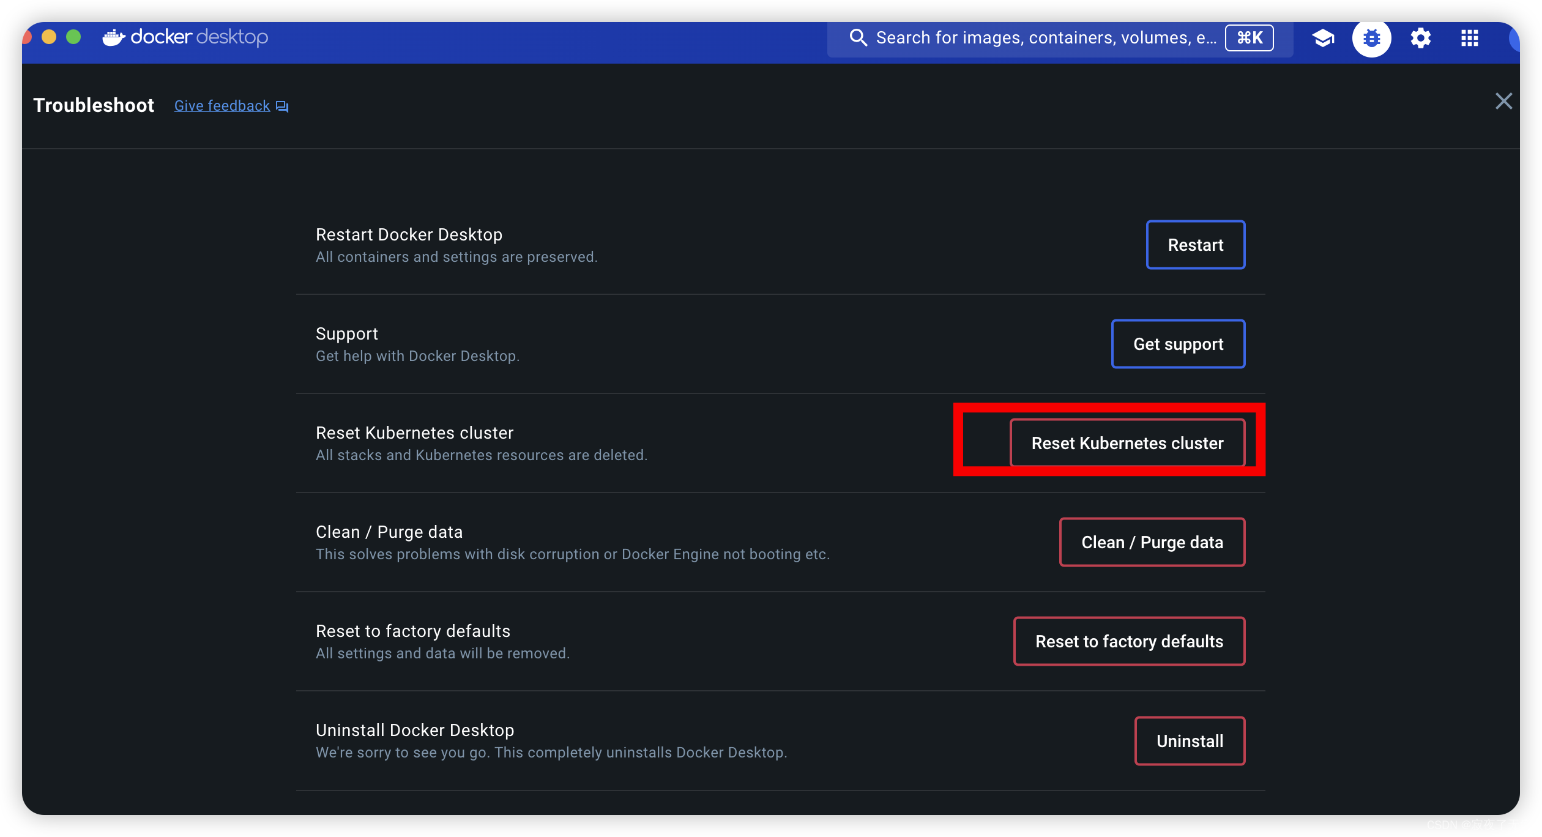Click the feedback speech bubble icon
The height and width of the screenshot is (837, 1542).
coord(281,106)
